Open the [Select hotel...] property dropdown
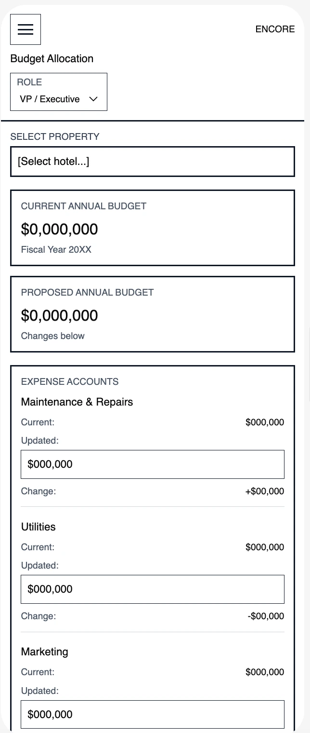This screenshot has height=733, width=310. pos(153,161)
